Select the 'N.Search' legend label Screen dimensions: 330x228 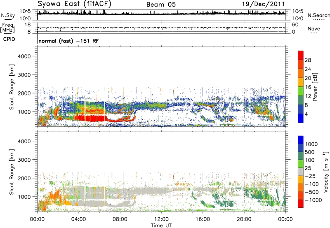coord(318,15)
